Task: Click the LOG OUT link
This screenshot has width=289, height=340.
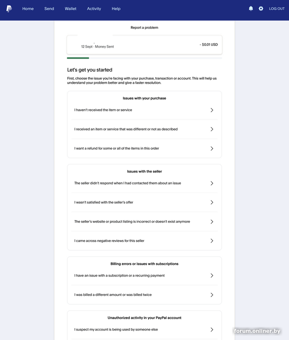Action: (x=277, y=8)
